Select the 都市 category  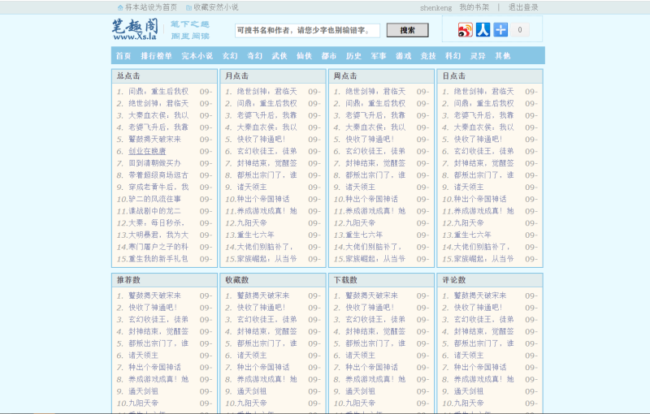329,56
